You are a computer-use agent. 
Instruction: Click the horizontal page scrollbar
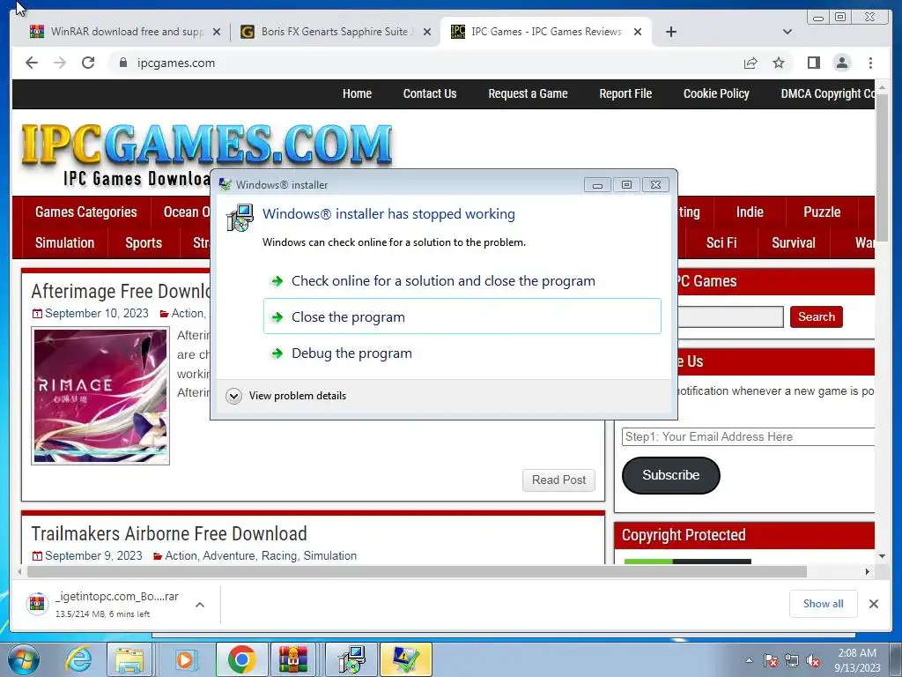(x=417, y=571)
